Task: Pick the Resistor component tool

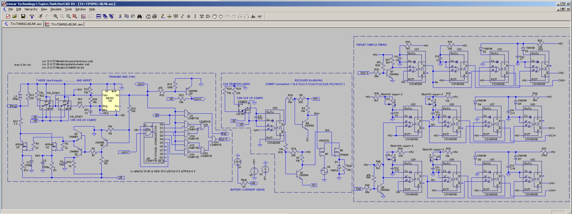Action: (x=182, y=16)
